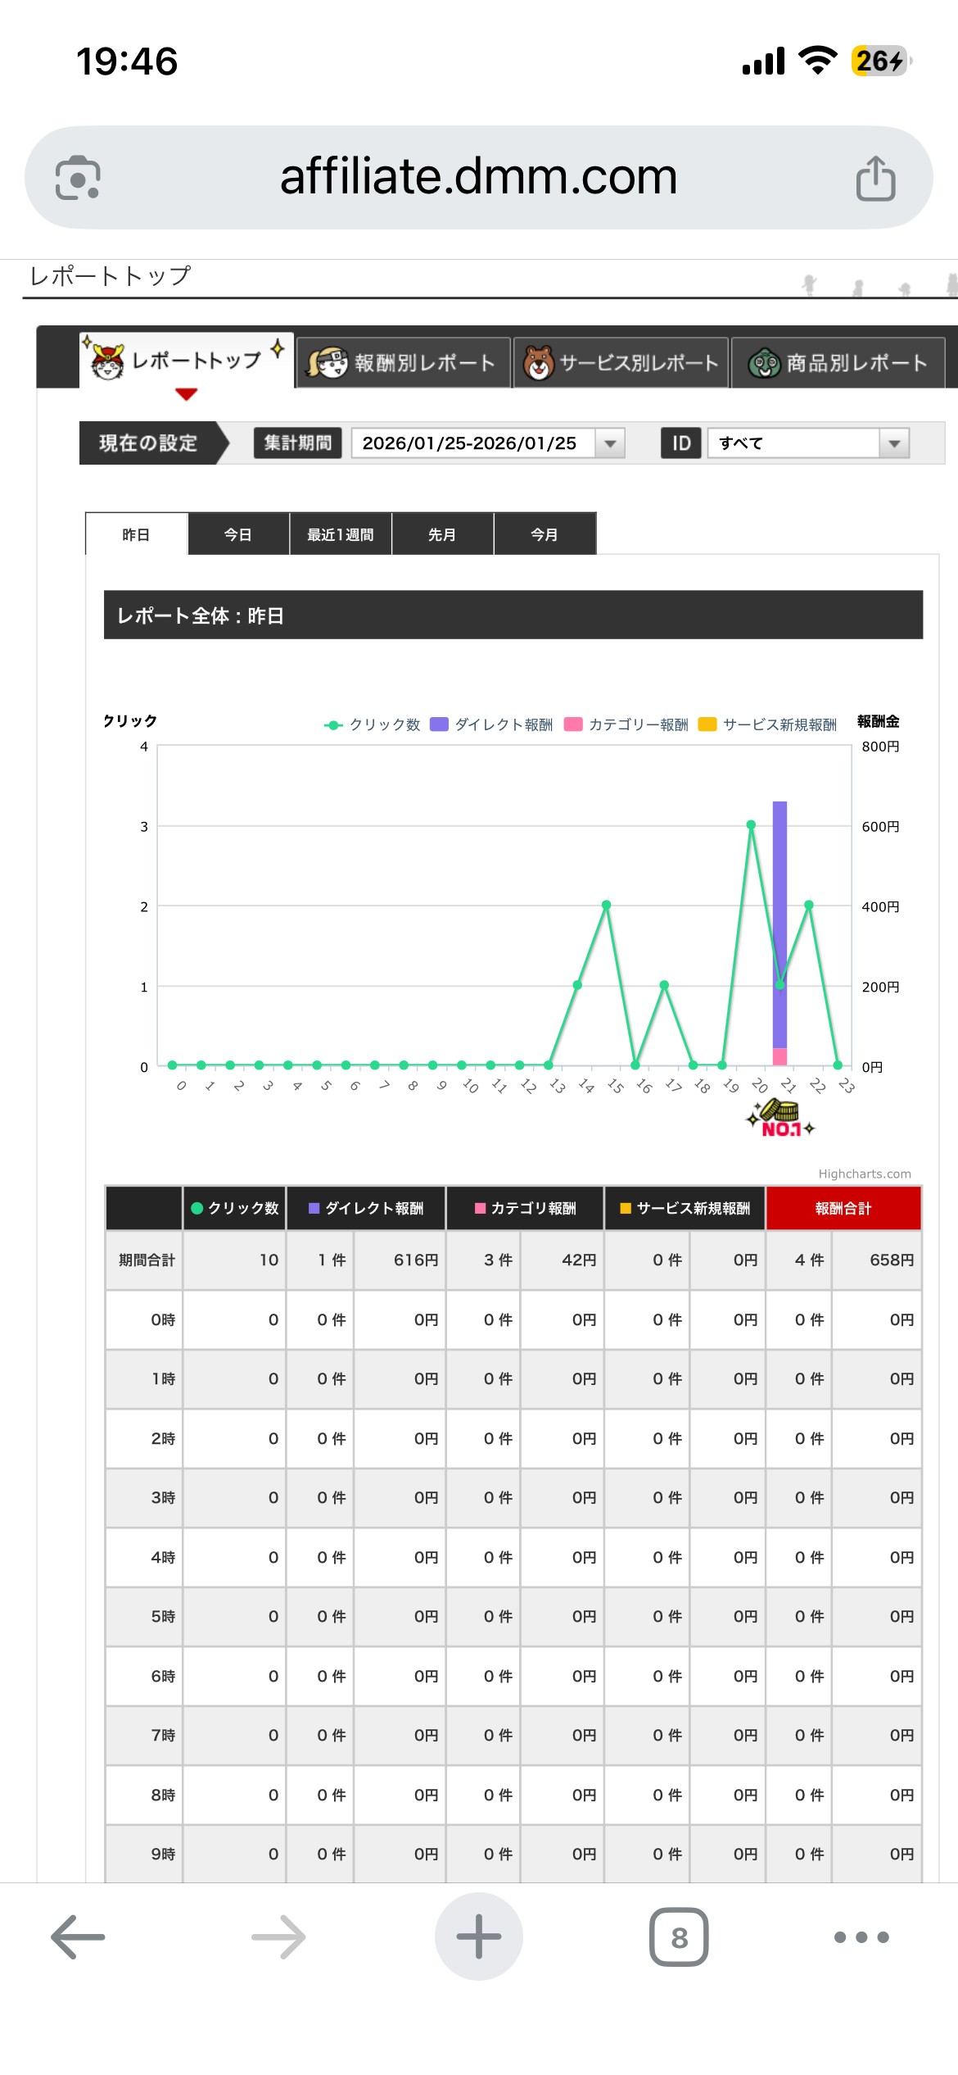The width and height of the screenshot is (958, 2075).
Task: Select the 今日 period tab
Action: coord(238,534)
